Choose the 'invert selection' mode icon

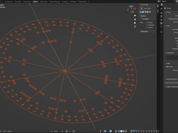pyautogui.click(x=148, y=12)
